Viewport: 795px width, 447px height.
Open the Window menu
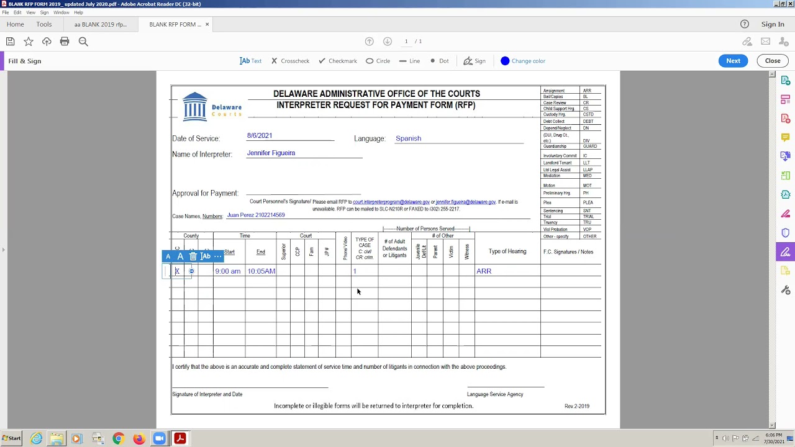[61, 12]
